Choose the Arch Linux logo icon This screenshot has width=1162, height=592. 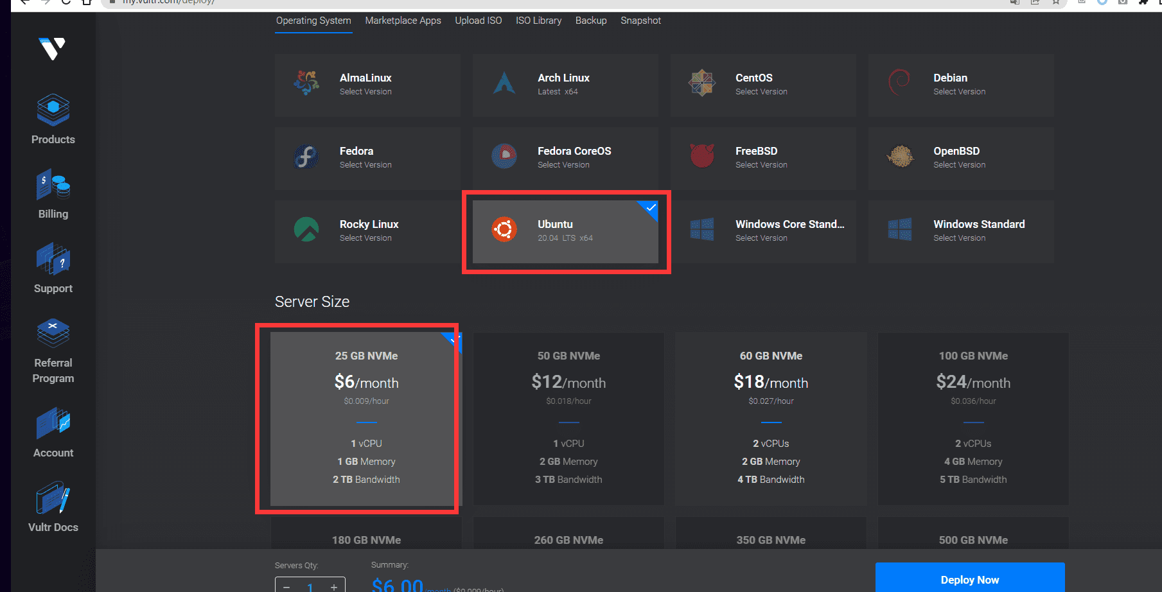coord(504,83)
